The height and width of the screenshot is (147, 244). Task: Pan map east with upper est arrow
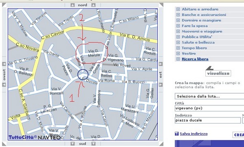click(x=161, y=64)
